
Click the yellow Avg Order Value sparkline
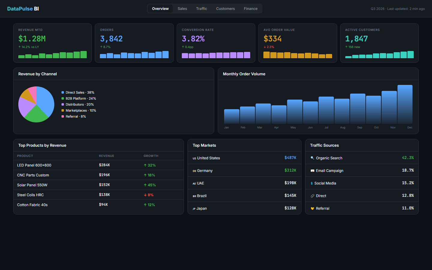(298, 55)
